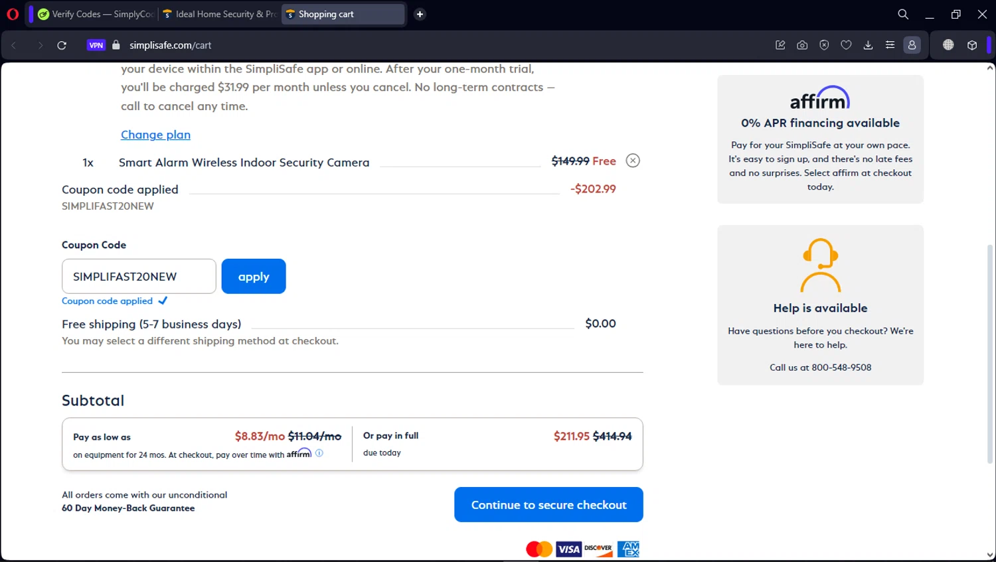This screenshot has width=996, height=562.
Task: Take a snapshot with the camera icon
Action: coord(802,45)
